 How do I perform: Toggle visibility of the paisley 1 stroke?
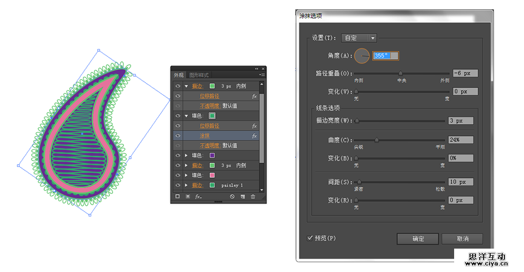178,185
